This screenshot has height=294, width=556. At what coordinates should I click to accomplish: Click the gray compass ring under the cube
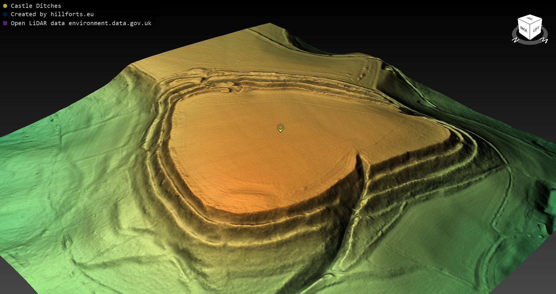click(530, 42)
